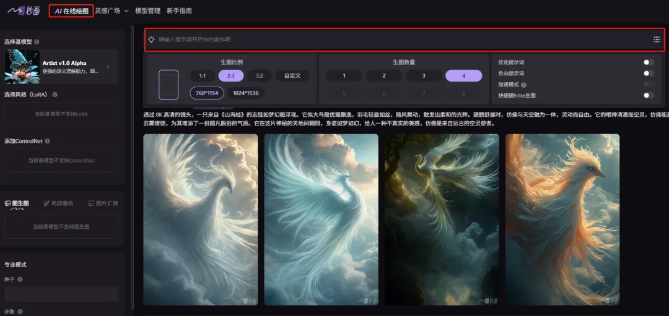Open first generated white phoenix image
The width and height of the screenshot is (669, 316).
tap(201, 220)
